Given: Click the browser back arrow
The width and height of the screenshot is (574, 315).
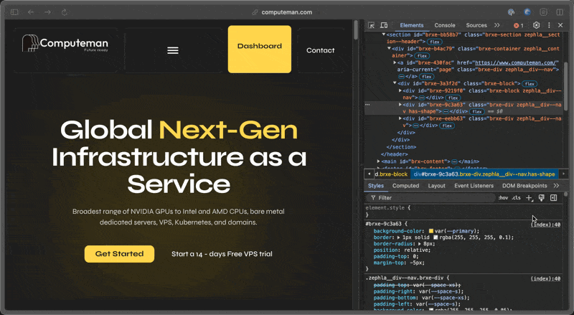Looking at the screenshot, I should pyautogui.click(x=31, y=12).
